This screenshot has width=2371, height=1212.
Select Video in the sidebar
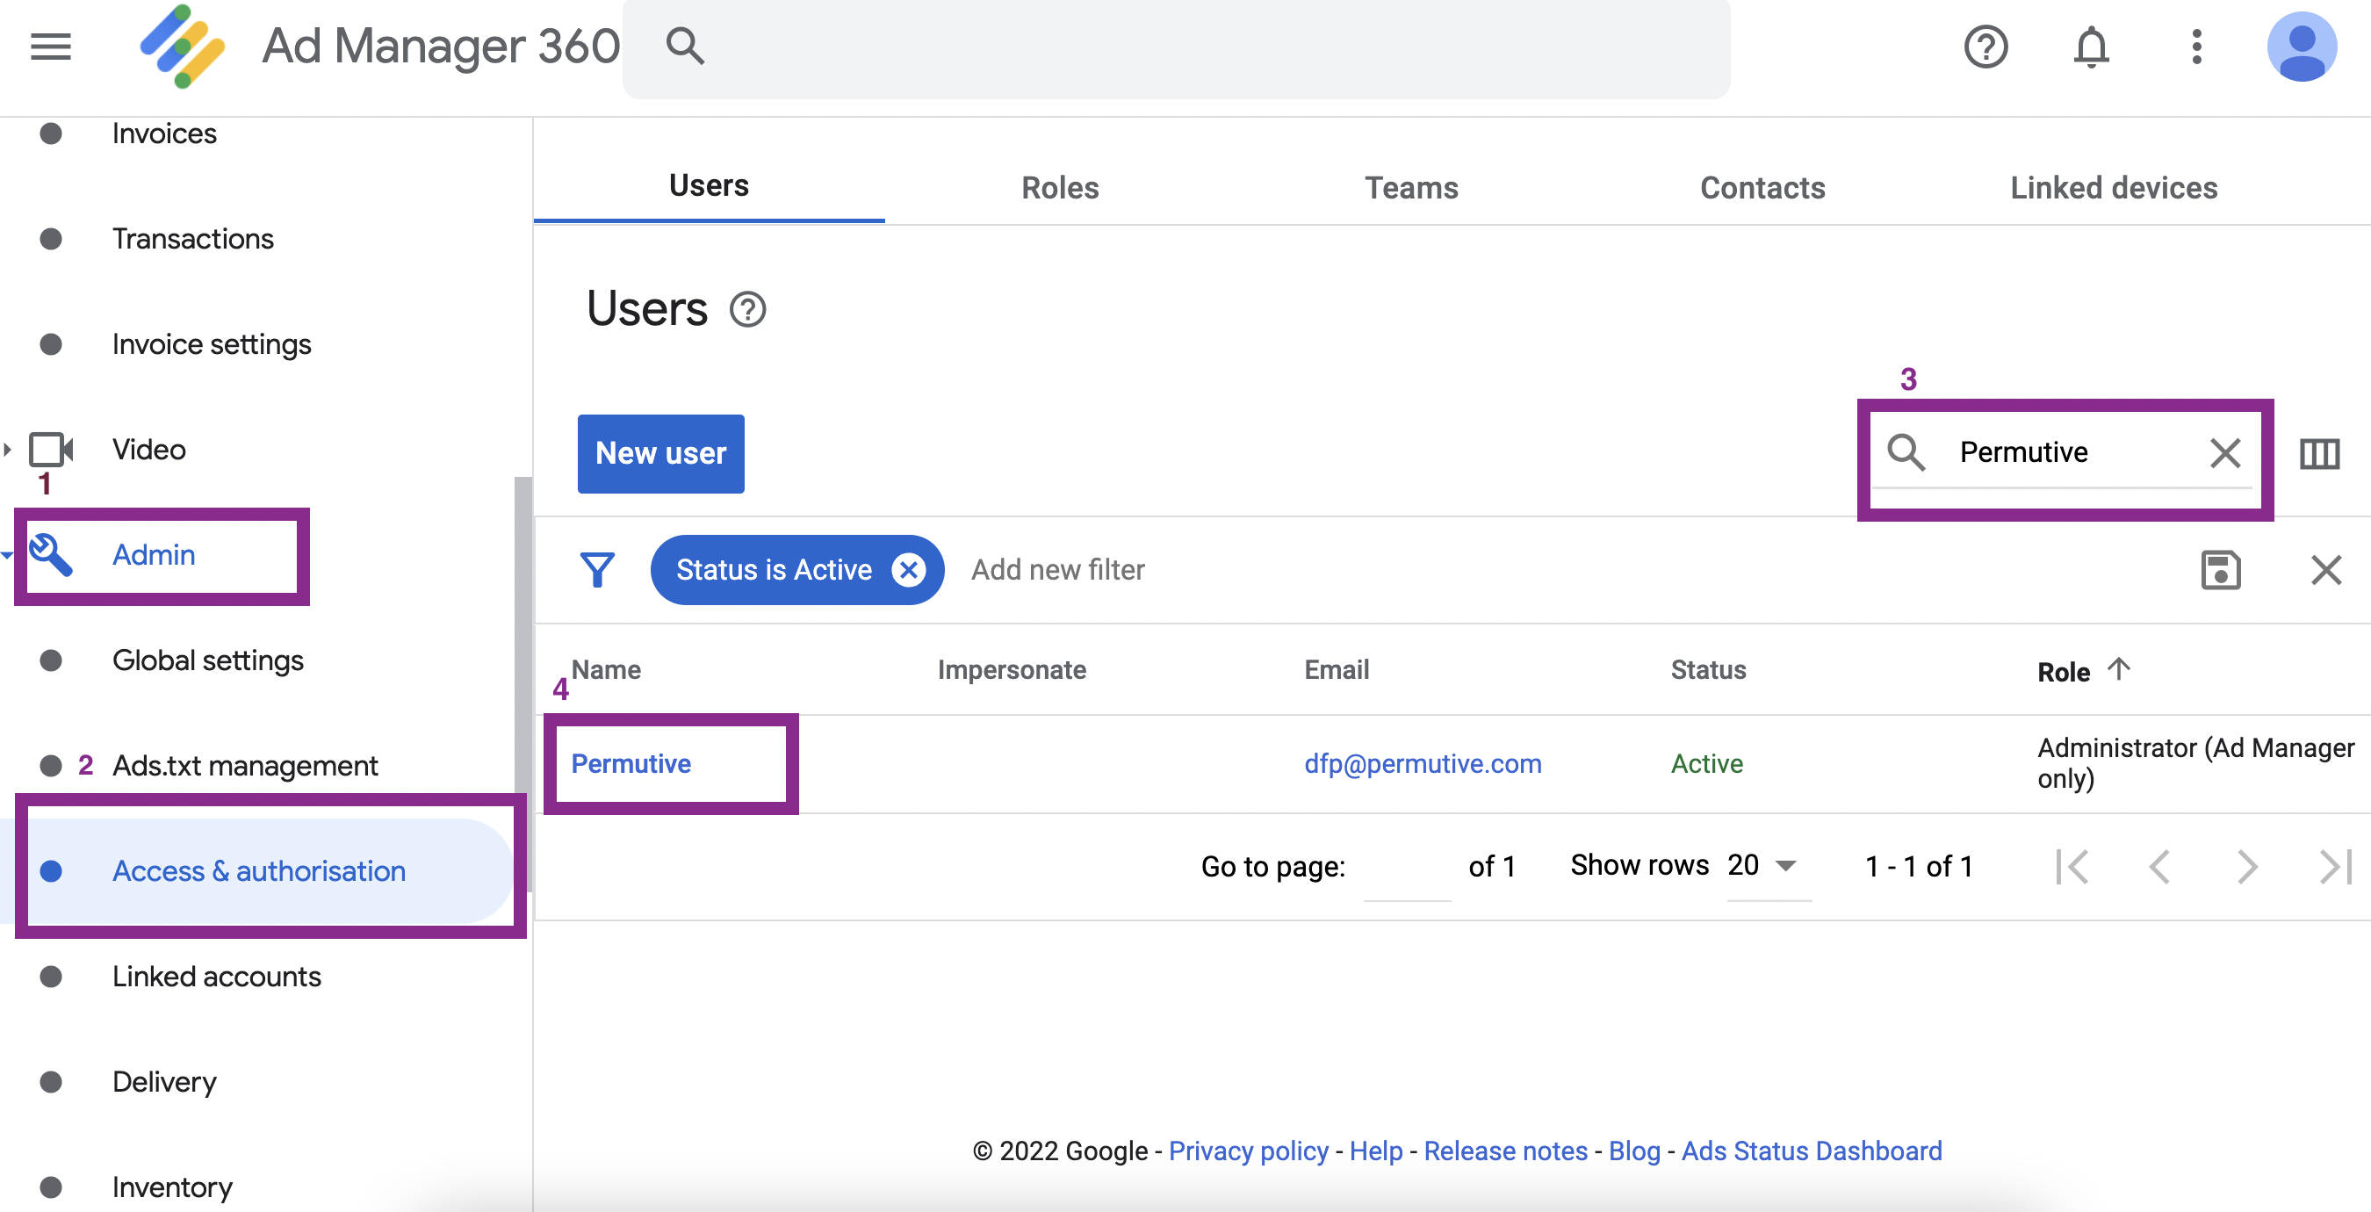click(x=149, y=450)
